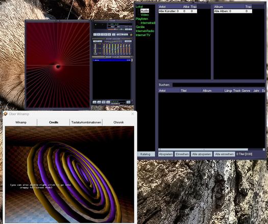Toggle the equalizer ON button
The width and height of the screenshot is (268, 224).
(94, 41)
